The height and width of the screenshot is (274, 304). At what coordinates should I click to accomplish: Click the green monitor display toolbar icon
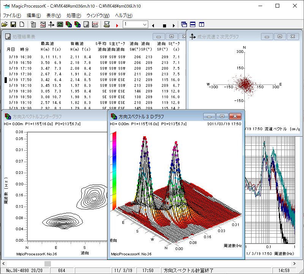point(60,24)
